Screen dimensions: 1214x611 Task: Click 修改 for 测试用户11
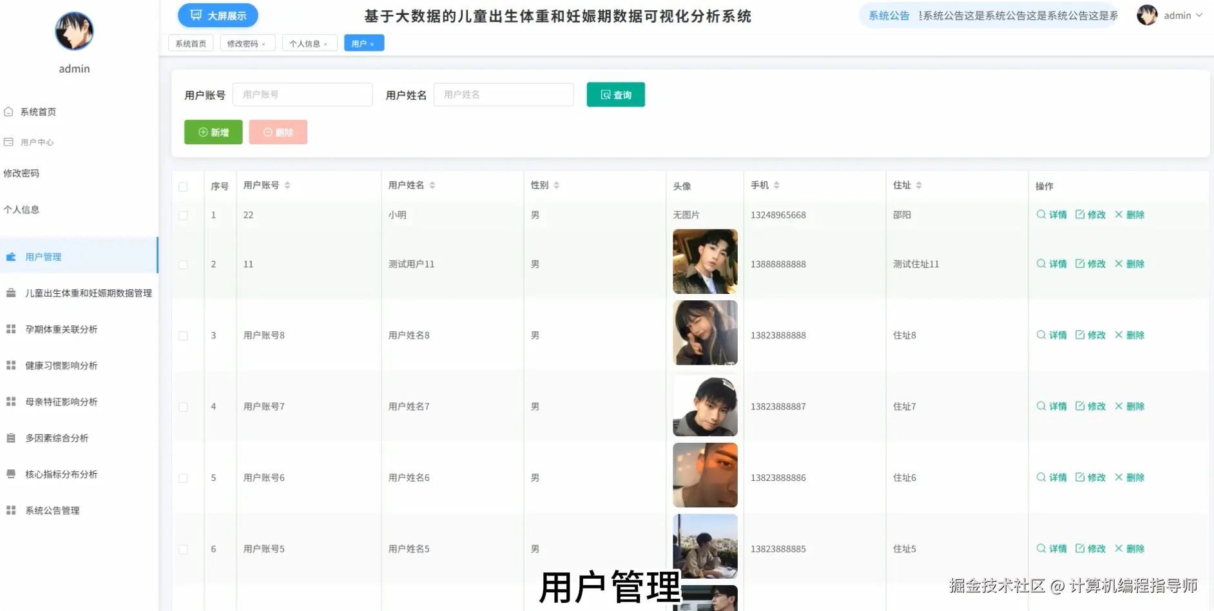click(1090, 264)
